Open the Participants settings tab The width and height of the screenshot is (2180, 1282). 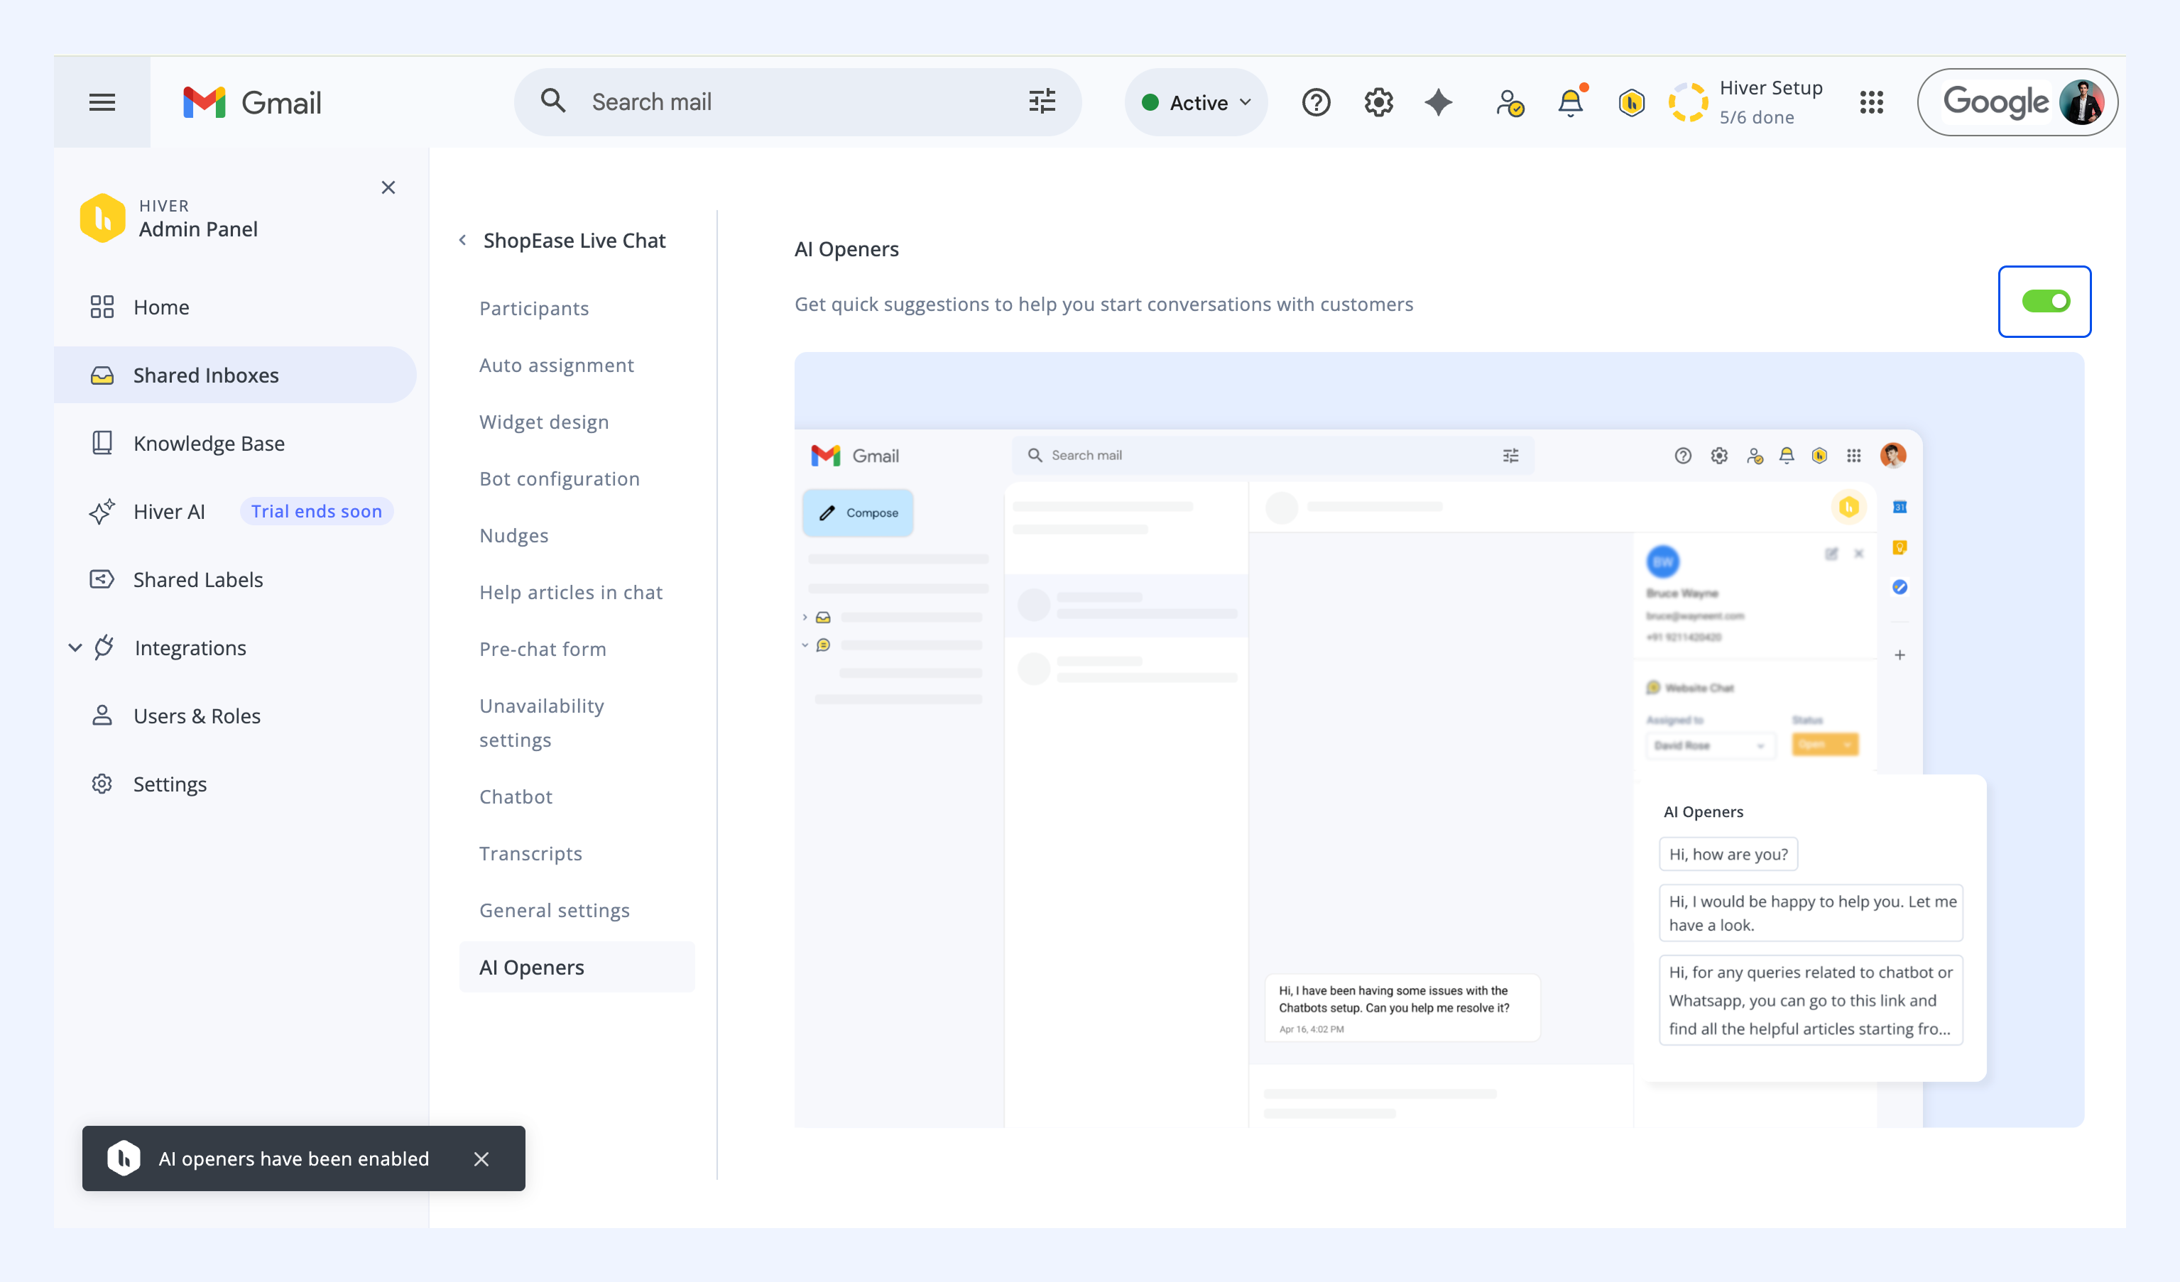pos(534,308)
